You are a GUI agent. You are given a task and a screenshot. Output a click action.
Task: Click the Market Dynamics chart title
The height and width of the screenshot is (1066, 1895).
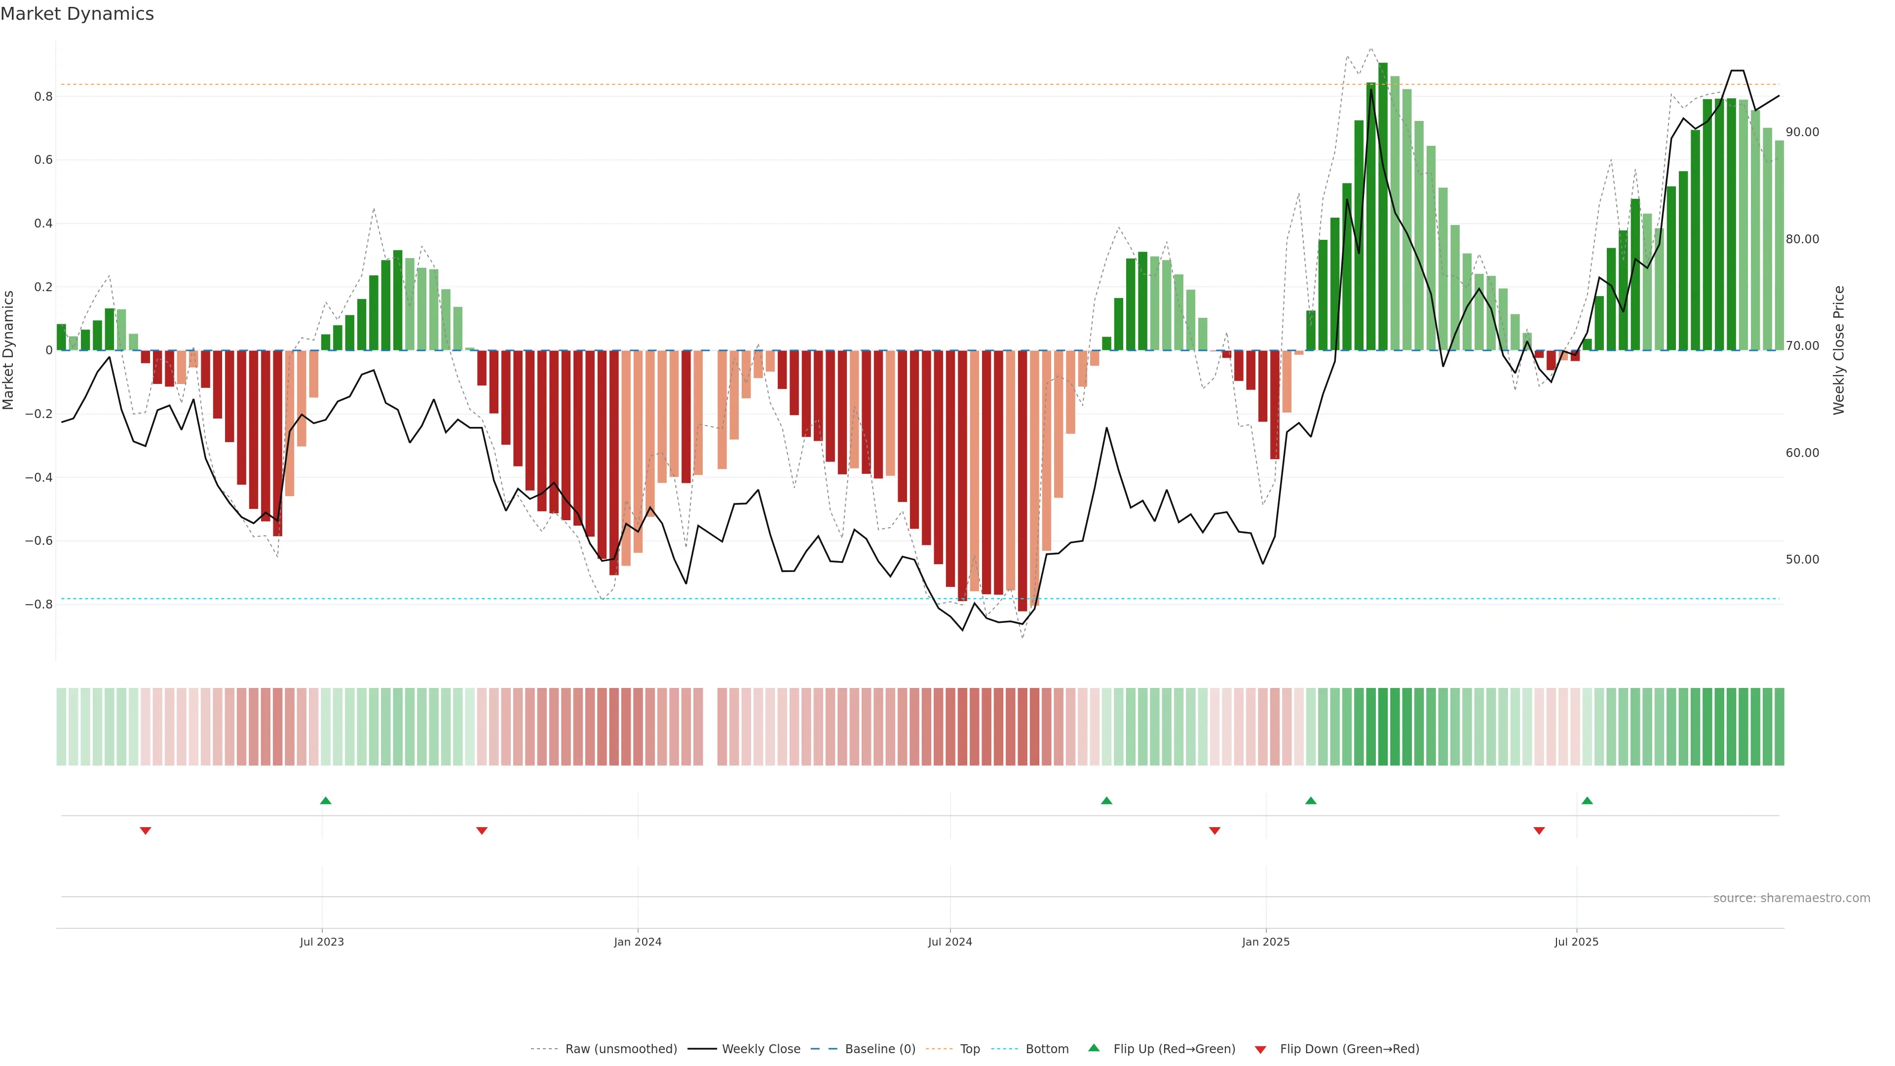pyautogui.click(x=77, y=14)
